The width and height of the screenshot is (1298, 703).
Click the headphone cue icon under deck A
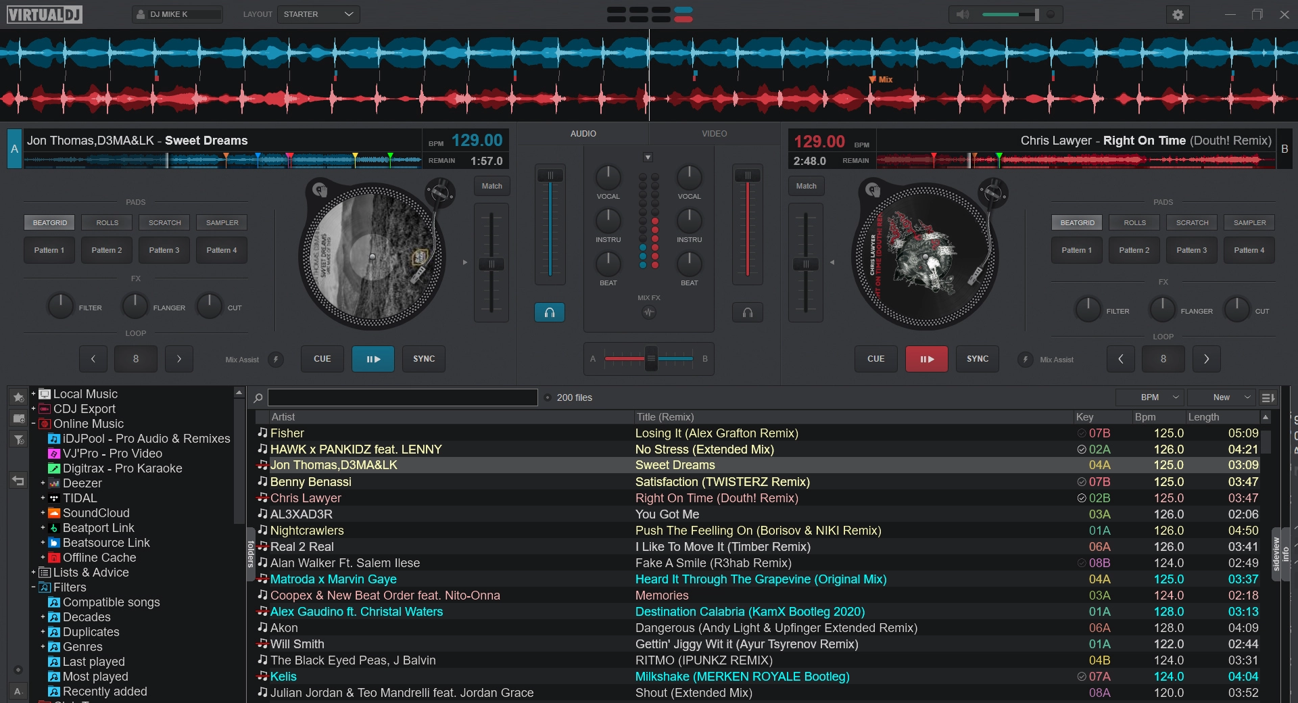550,312
